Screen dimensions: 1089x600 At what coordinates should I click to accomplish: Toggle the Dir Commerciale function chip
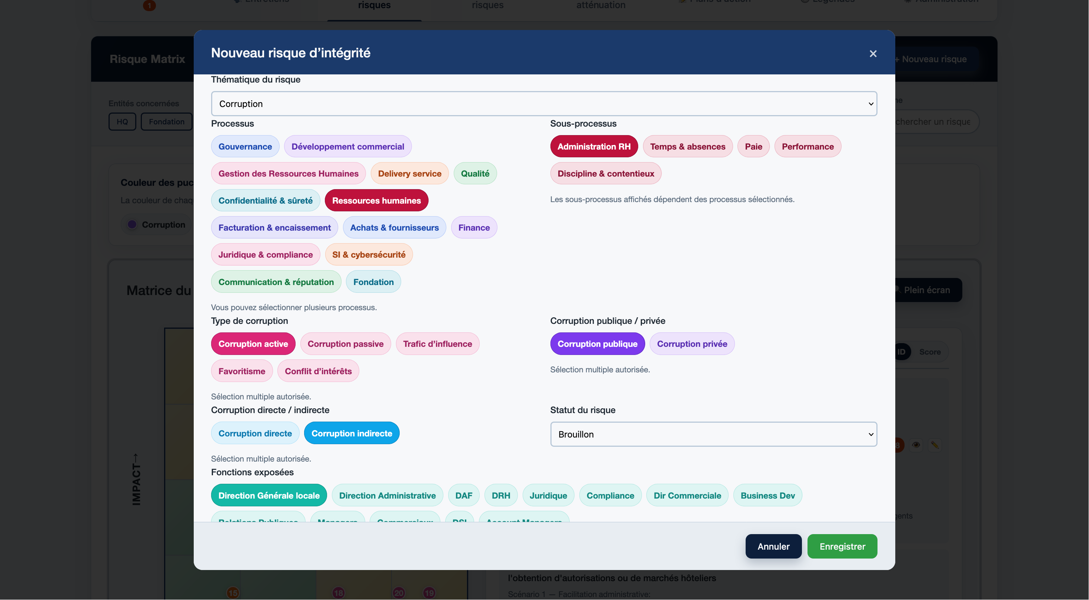(x=687, y=495)
